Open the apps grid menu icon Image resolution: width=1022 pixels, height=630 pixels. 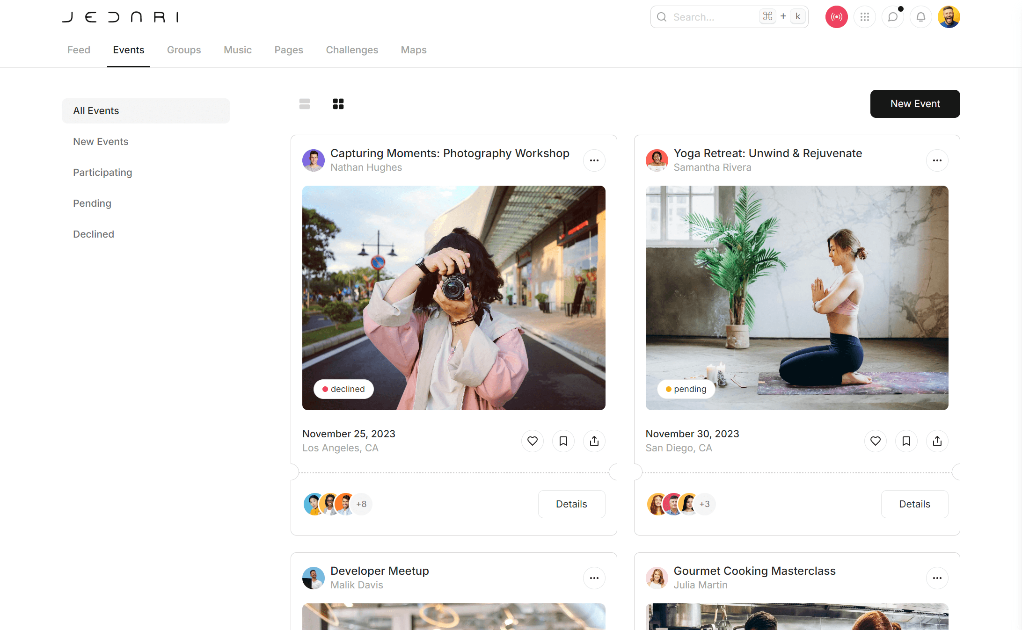[864, 17]
